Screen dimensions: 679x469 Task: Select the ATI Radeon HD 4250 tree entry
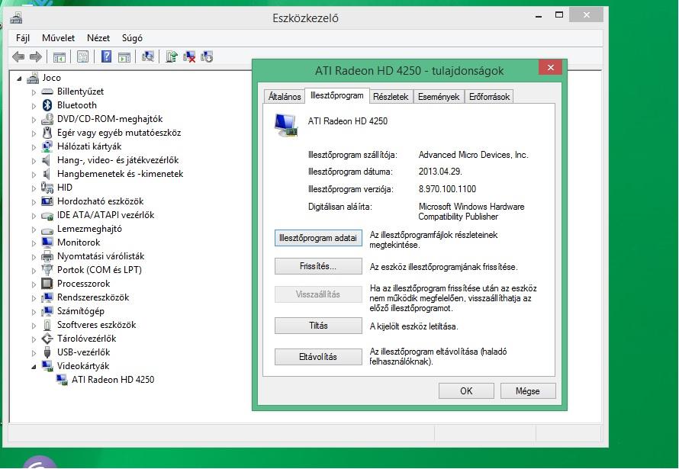point(113,380)
